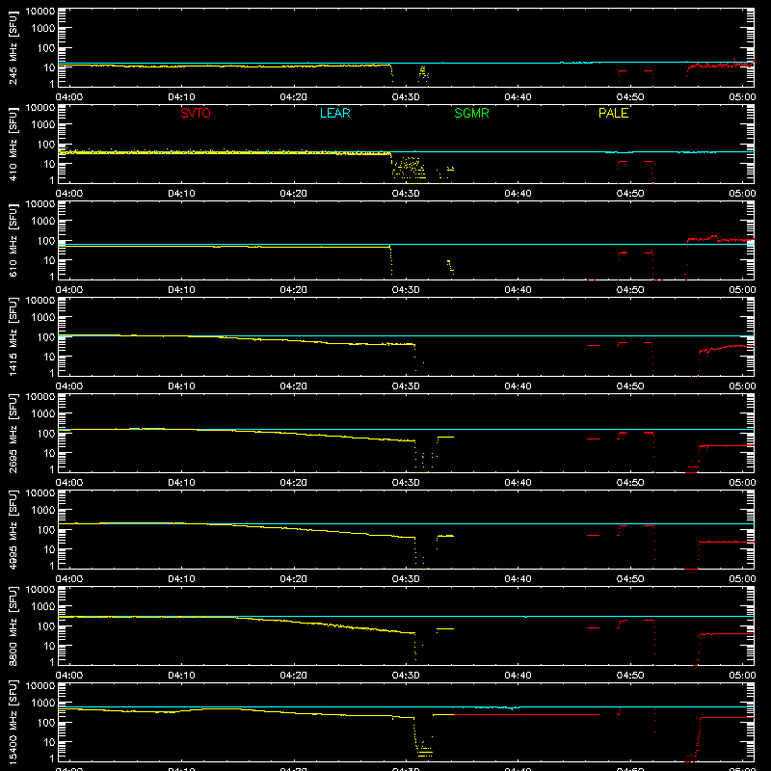
Task: Click 04:30 on the 8800 MHz time axis
Action: point(406,676)
